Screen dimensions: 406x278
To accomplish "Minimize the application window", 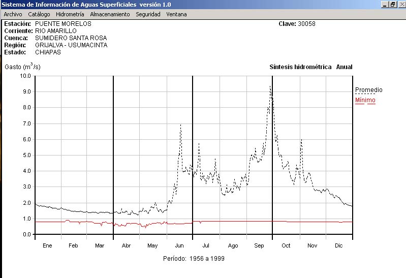I will pos(384,4).
